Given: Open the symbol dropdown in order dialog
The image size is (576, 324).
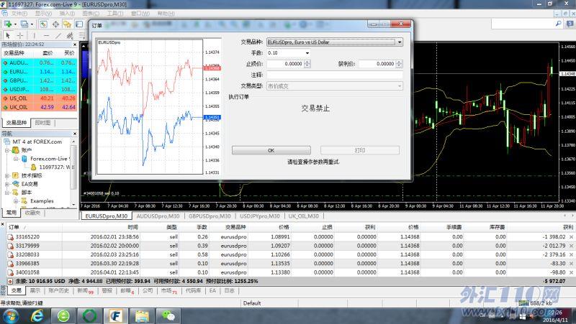Looking at the screenshot, I should pos(400,42).
